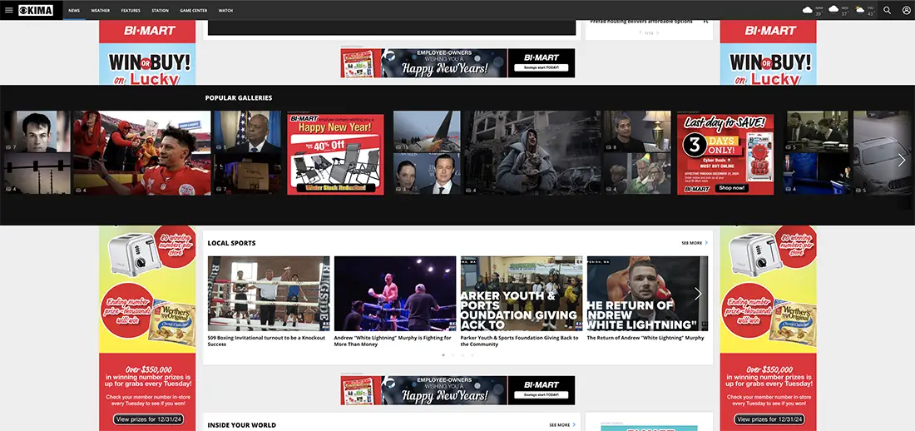This screenshot has width=915, height=431.
Task: Open Murphy Fighting for More Than Money story
Action: pos(393,341)
